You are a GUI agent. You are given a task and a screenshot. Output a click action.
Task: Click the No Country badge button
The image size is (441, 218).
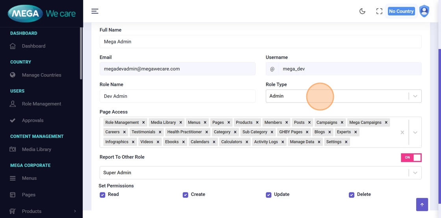pos(401,11)
